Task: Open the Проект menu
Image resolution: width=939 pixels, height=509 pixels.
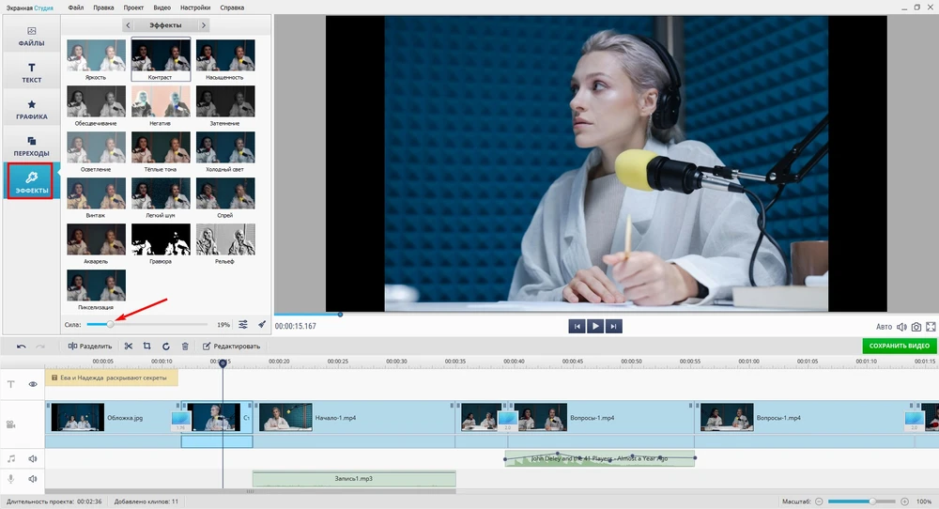Action: (x=132, y=8)
